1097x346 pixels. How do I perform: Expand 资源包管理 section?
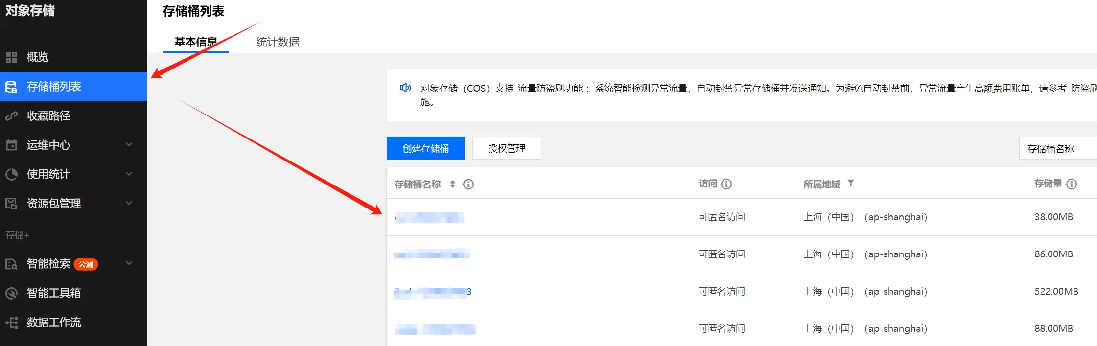(129, 203)
